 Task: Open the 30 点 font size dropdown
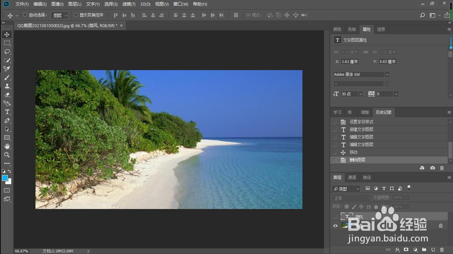tap(352, 94)
